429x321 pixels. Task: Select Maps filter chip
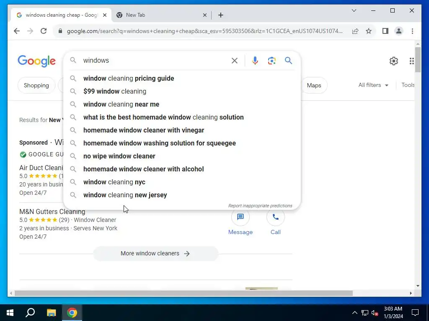pyautogui.click(x=314, y=85)
